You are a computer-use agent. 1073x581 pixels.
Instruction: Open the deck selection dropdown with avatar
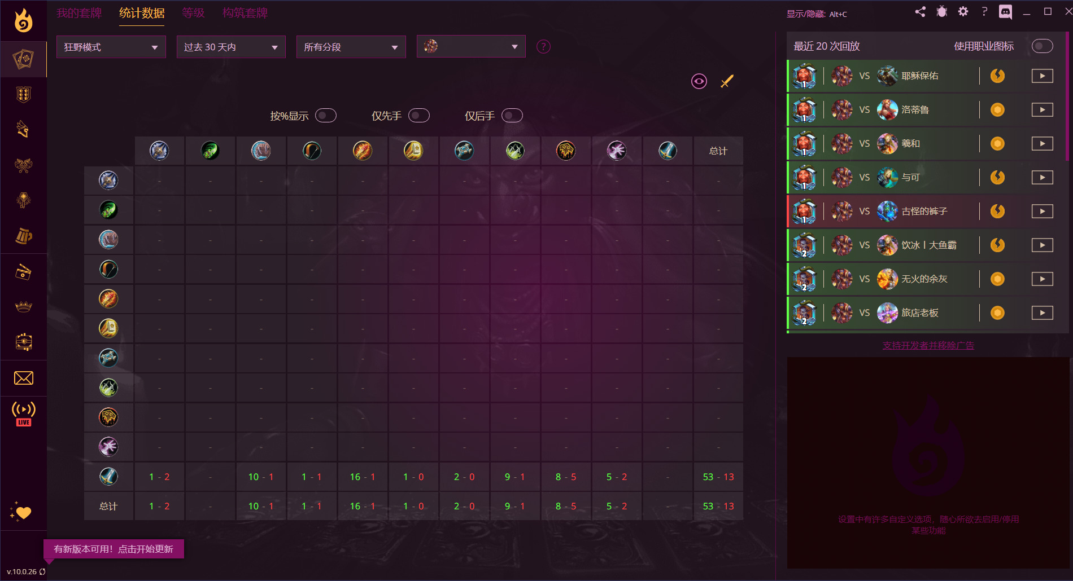pos(471,47)
